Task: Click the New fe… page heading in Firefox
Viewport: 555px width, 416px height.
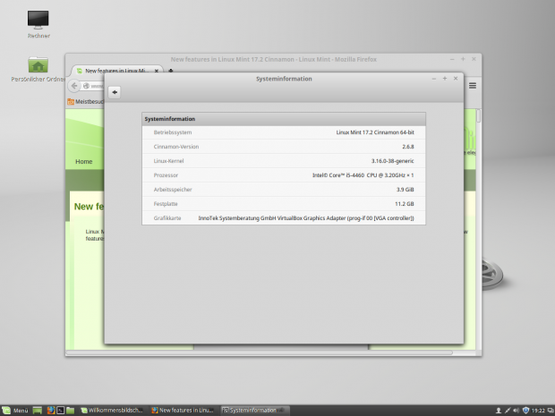Action: (x=89, y=207)
